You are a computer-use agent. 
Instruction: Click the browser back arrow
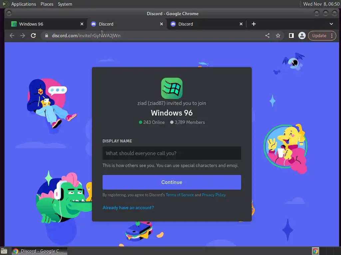(12, 36)
